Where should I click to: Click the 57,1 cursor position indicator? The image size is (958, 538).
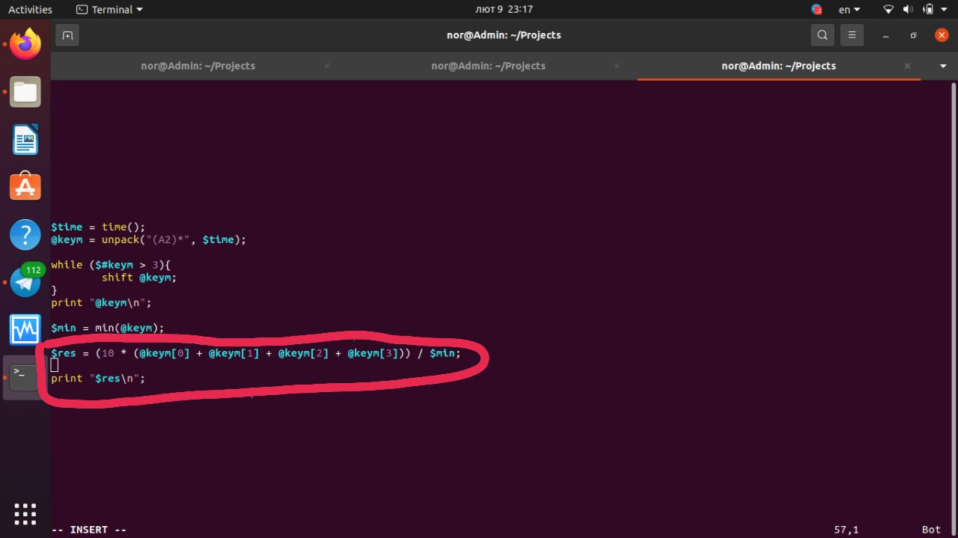(x=846, y=529)
